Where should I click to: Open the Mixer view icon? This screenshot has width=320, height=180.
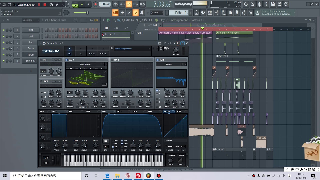(217, 13)
